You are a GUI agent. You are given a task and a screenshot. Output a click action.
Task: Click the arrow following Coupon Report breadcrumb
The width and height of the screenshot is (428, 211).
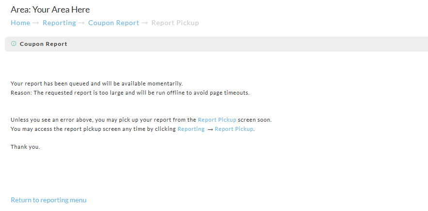(x=144, y=23)
